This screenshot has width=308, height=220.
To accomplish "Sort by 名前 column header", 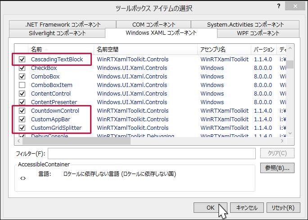I will tap(61, 49).
